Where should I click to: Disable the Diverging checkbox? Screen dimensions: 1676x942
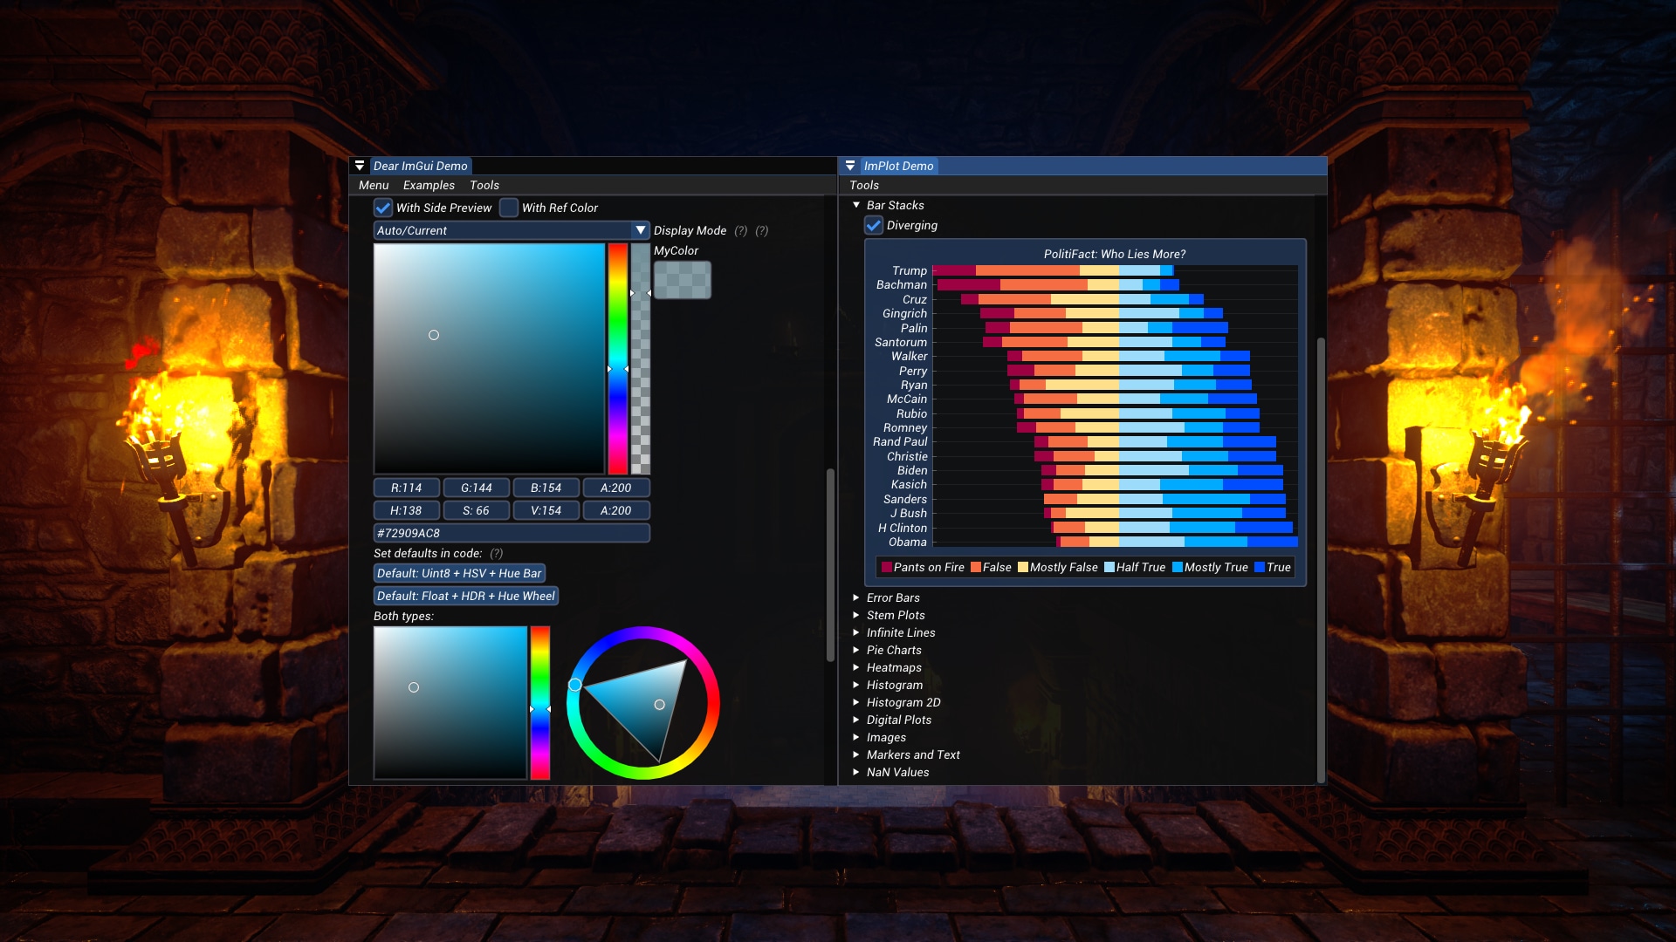(876, 225)
